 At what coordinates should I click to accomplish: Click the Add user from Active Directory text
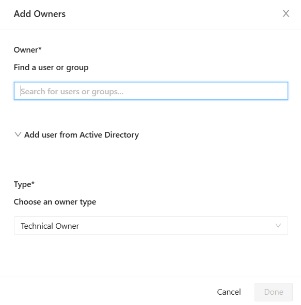coord(82,134)
